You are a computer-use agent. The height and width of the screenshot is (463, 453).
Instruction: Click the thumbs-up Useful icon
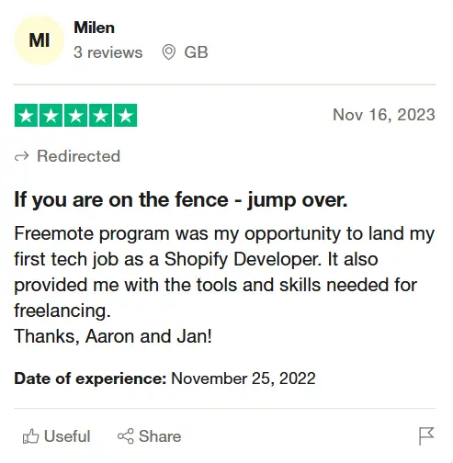(30, 436)
